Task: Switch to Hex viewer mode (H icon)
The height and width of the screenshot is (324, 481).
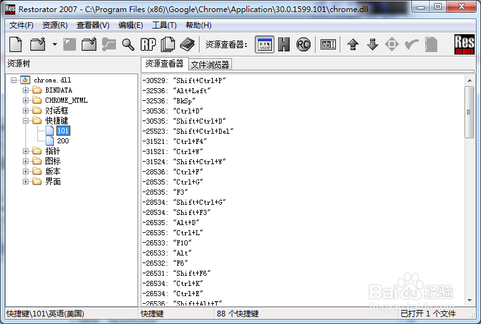Action: click(284, 44)
